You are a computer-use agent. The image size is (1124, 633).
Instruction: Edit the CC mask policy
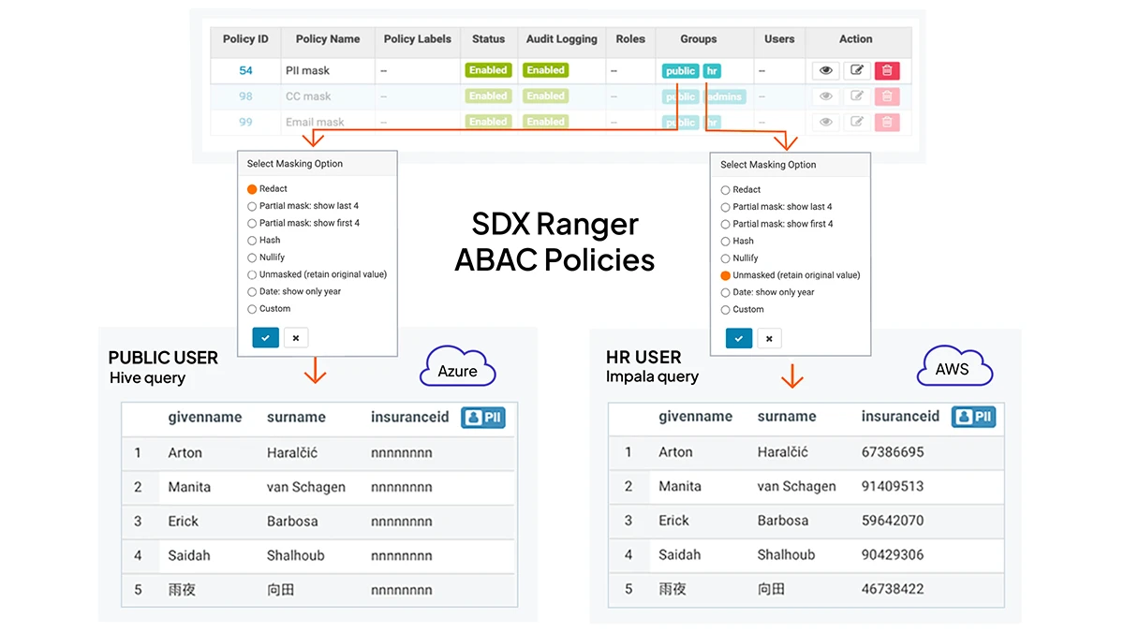[x=856, y=96]
